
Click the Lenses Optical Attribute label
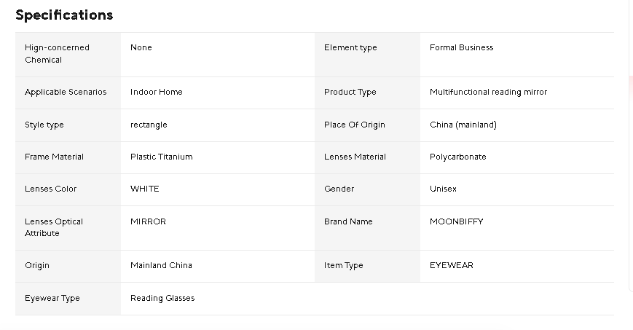click(x=54, y=227)
